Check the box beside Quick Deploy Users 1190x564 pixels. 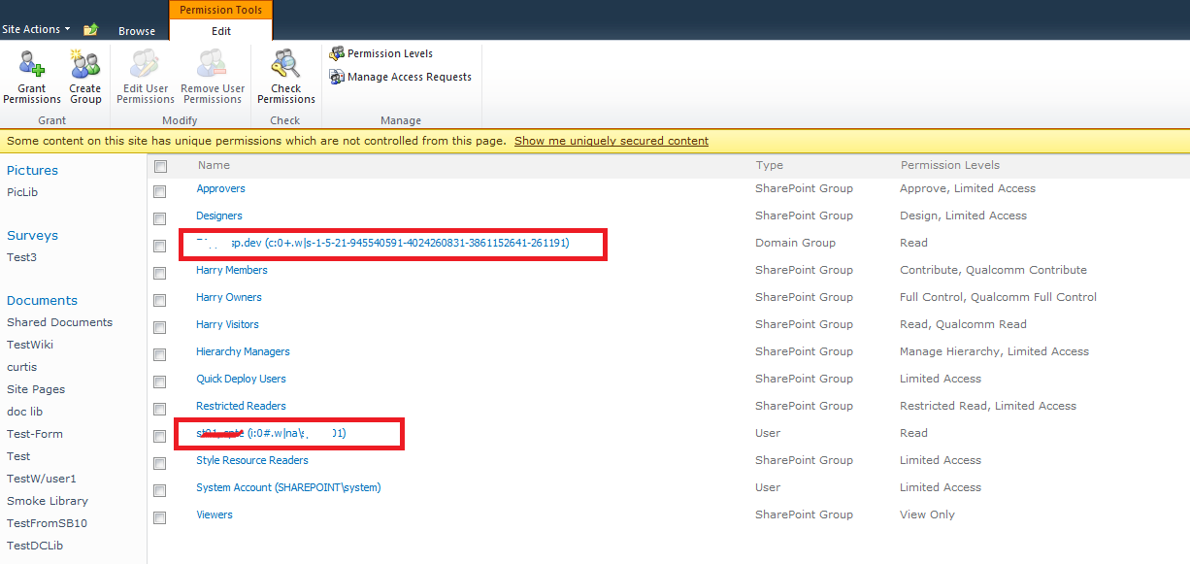[159, 382]
